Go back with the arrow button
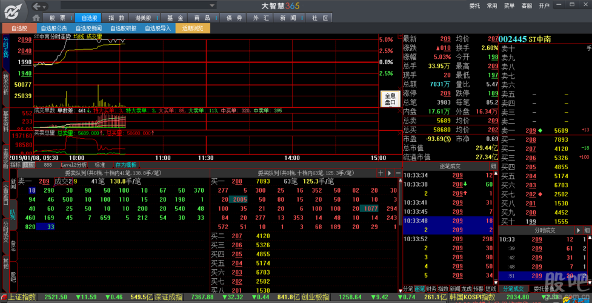Viewport: 592px width, 303px height. [37, 6]
